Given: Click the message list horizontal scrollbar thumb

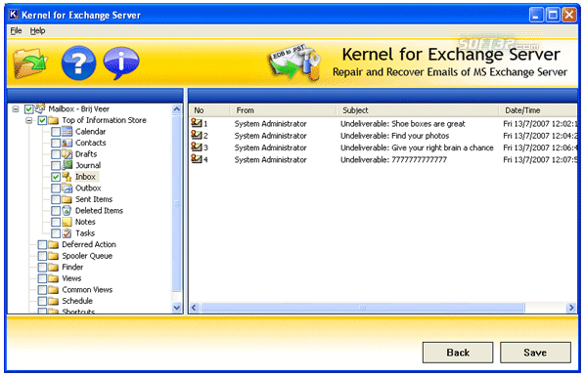Looking at the screenshot, I should coord(363,308).
